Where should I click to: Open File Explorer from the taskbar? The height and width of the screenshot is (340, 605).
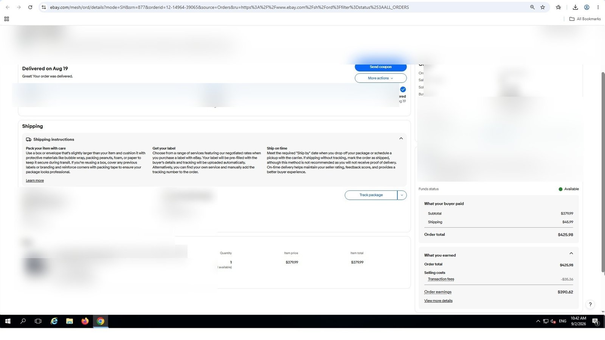[70, 321]
